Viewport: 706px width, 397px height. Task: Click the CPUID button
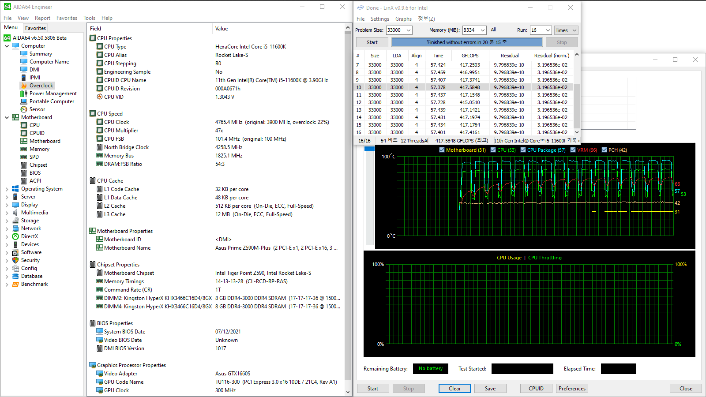[x=536, y=389]
